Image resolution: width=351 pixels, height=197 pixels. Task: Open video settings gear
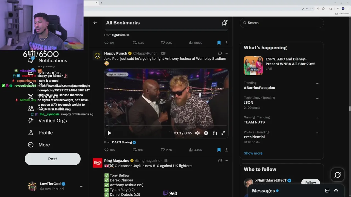(206, 133)
